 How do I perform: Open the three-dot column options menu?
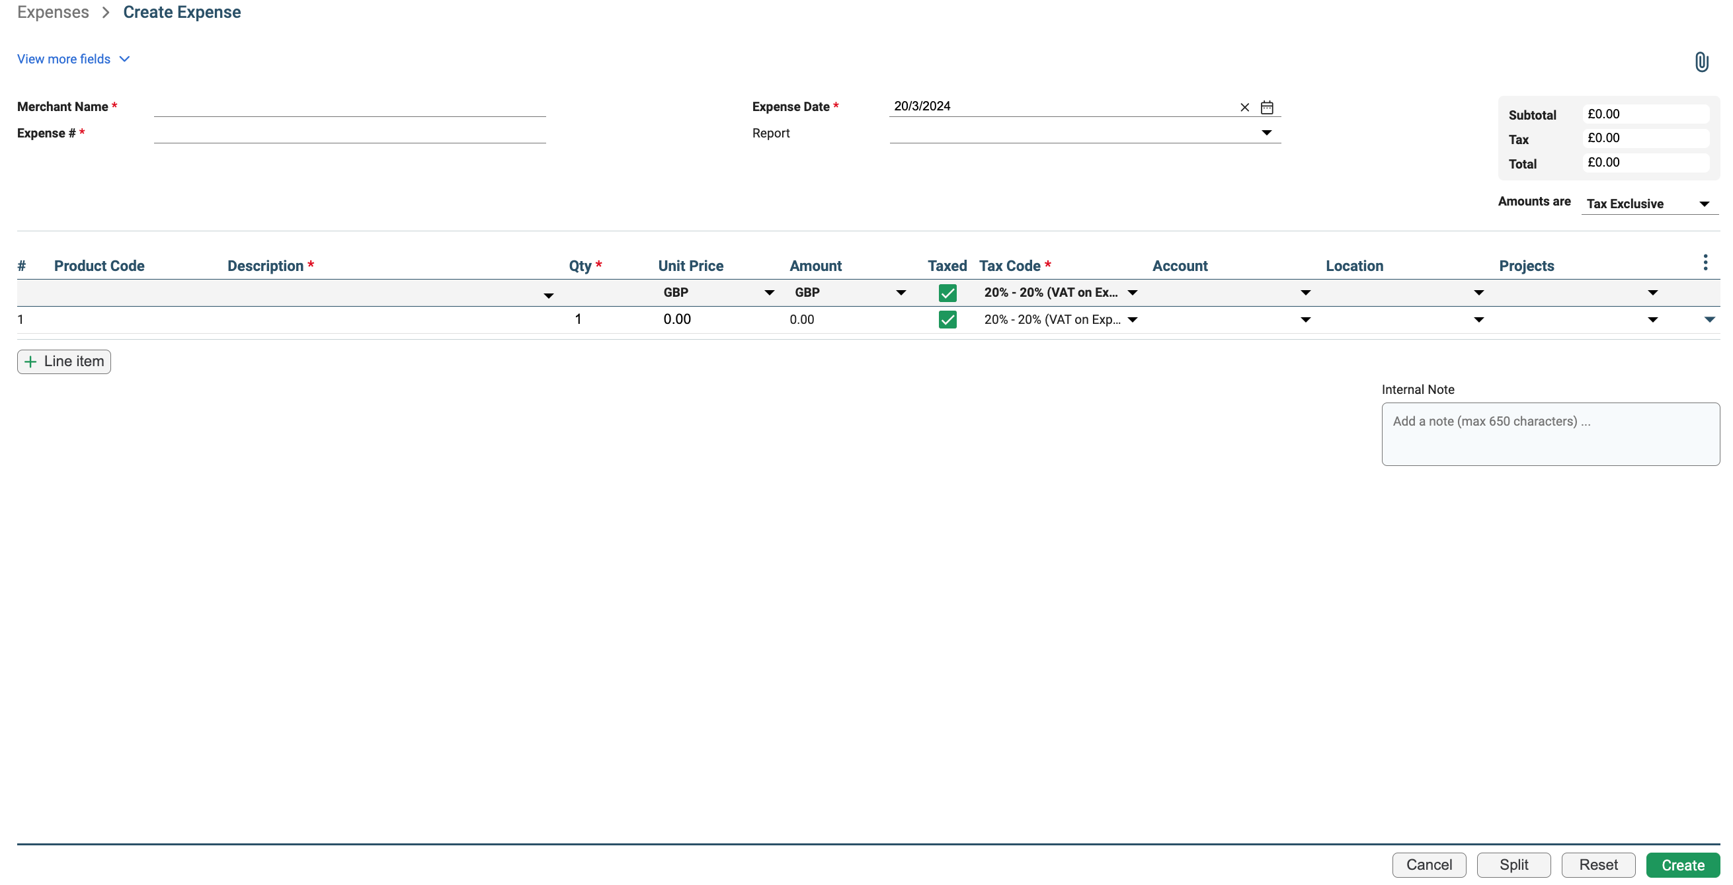1705,262
